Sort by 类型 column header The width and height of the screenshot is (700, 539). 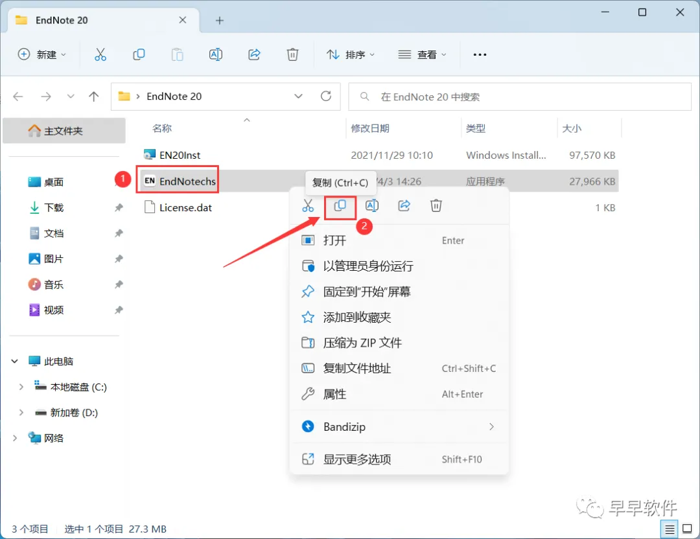click(x=476, y=128)
